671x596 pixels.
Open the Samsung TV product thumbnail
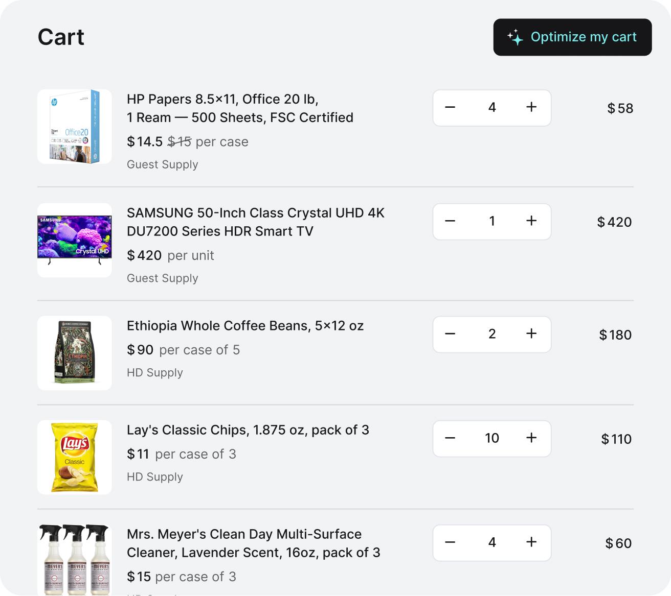(x=74, y=240)
